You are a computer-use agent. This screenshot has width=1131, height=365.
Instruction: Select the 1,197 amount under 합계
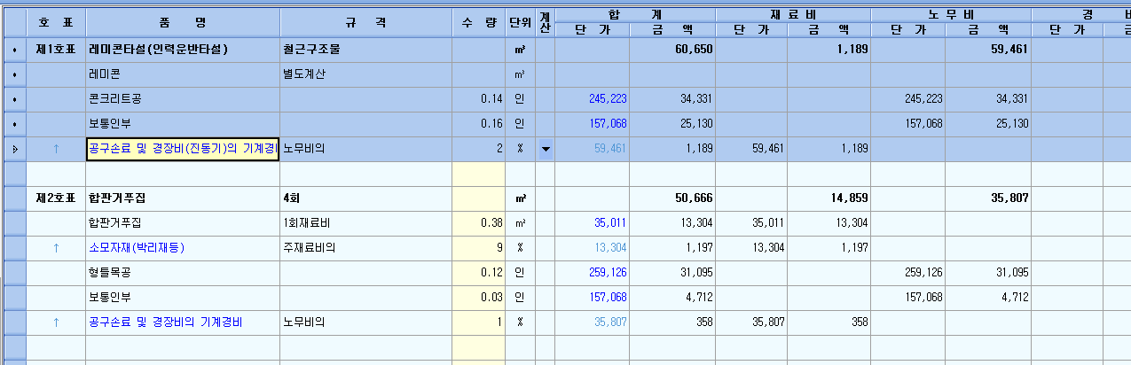click(672, 248)
